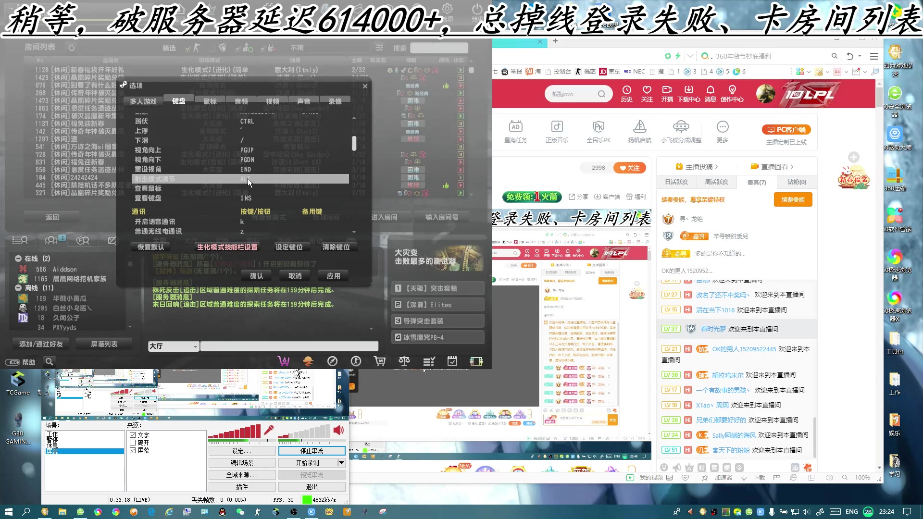Switch to the 多人游戏 options tab
923x519 pixels.
pyautogui.click(x=143, y=101)
